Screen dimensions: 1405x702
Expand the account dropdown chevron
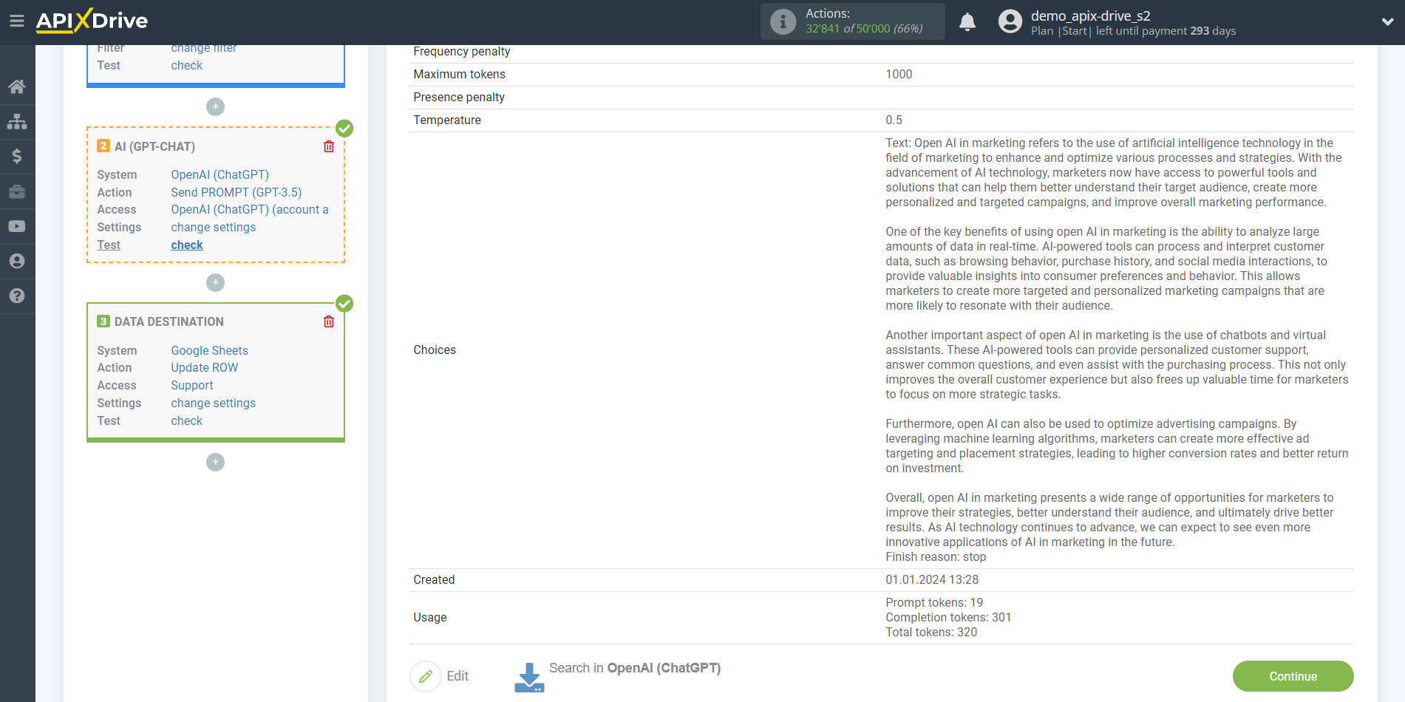pyautogui.click(x=1387, y=21)
